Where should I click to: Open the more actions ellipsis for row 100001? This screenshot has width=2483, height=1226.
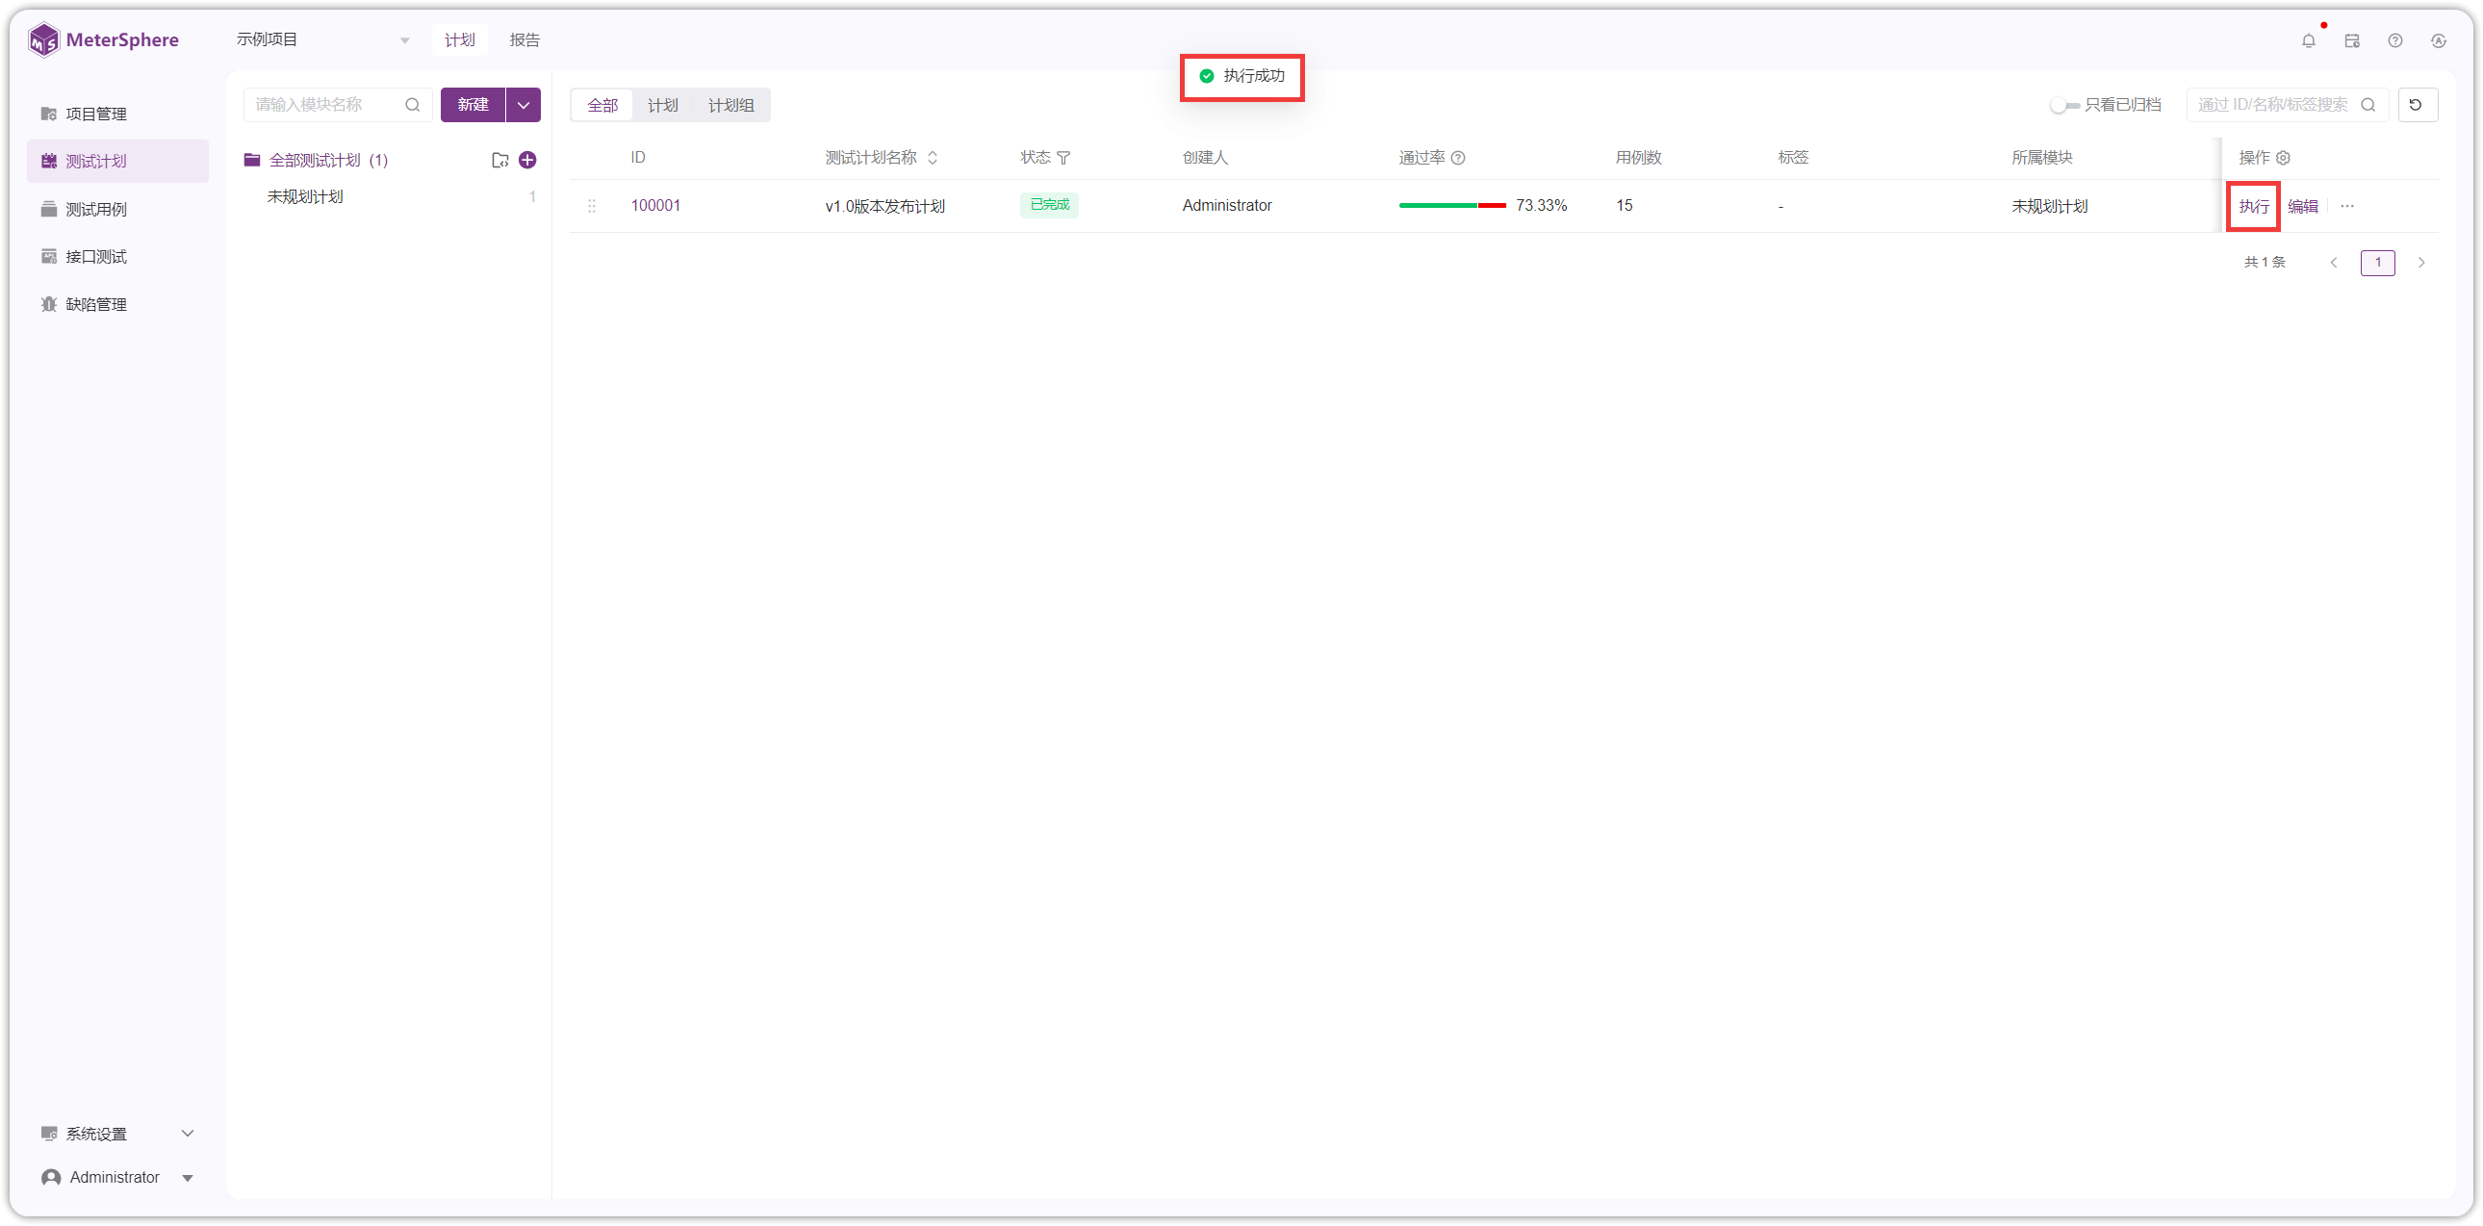point(2347,205)
